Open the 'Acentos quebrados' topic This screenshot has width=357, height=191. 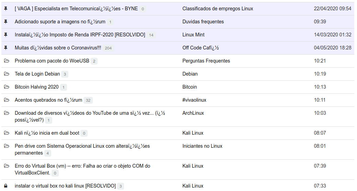click(48, 100)
